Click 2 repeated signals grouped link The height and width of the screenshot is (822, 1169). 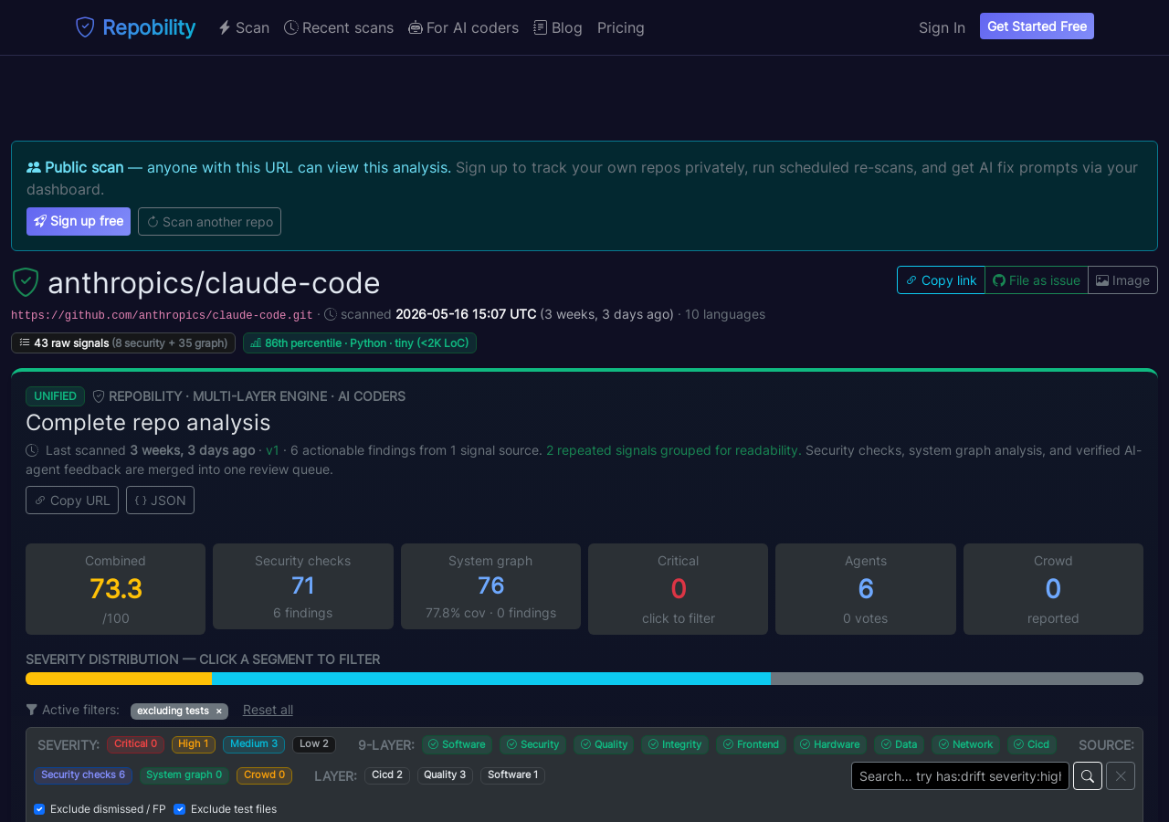point(674,450)
